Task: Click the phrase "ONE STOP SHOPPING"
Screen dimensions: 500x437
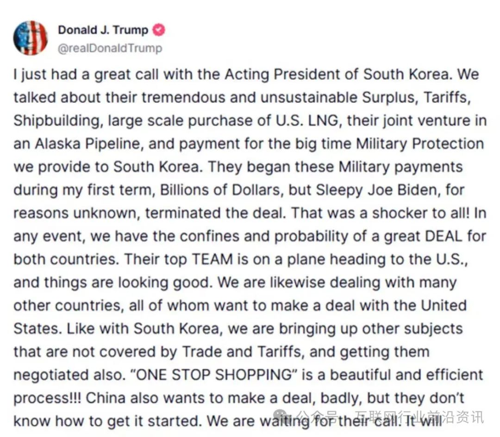Action: (214, 375)
